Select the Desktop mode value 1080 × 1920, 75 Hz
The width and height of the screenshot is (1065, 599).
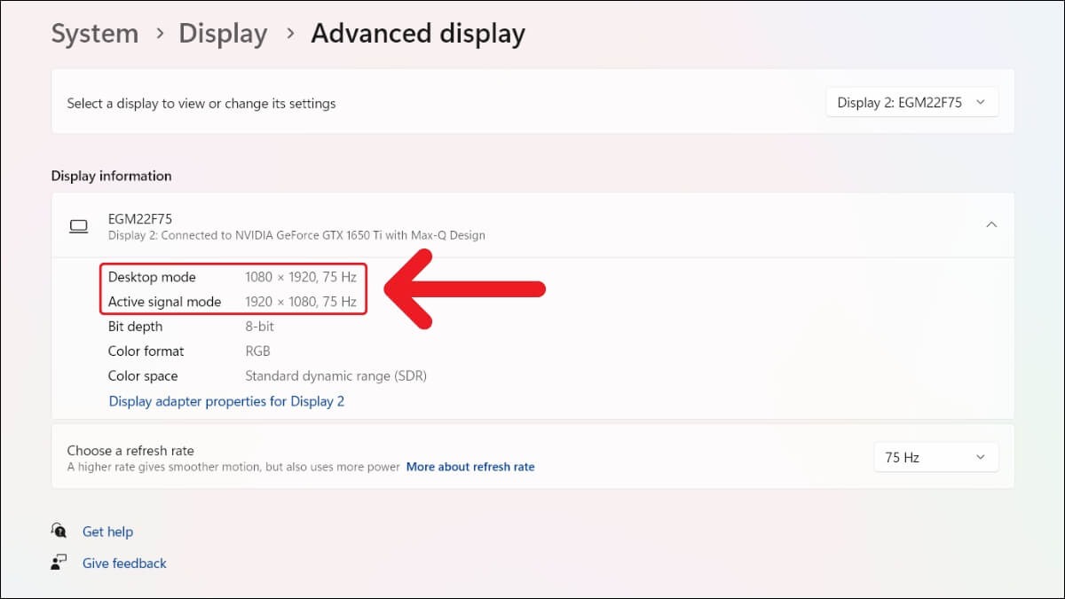pos(301,277)
